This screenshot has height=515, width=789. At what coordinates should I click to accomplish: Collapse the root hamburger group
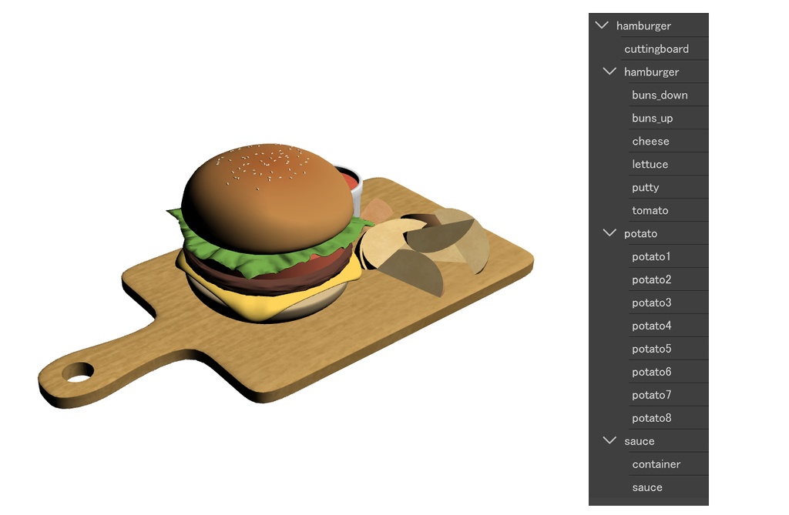click(x=602, y=25)
